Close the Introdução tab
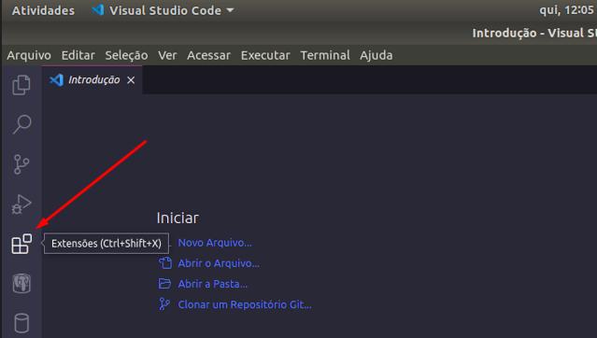The width and height of the screenshot is (597, 338). (131, 80)
